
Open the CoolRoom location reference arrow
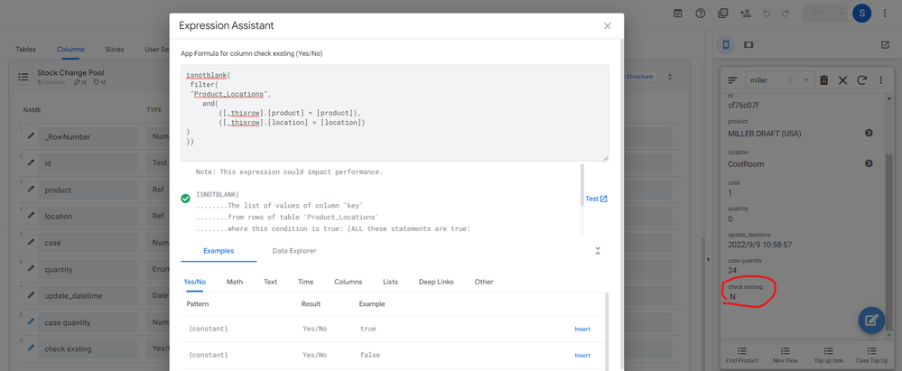pyautogui.click(x=869, y=164)
